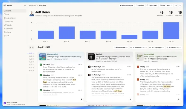This screenshot has height=109, width=186.
Task: Click the Radar logo icon
Action: tap(5, 5)
